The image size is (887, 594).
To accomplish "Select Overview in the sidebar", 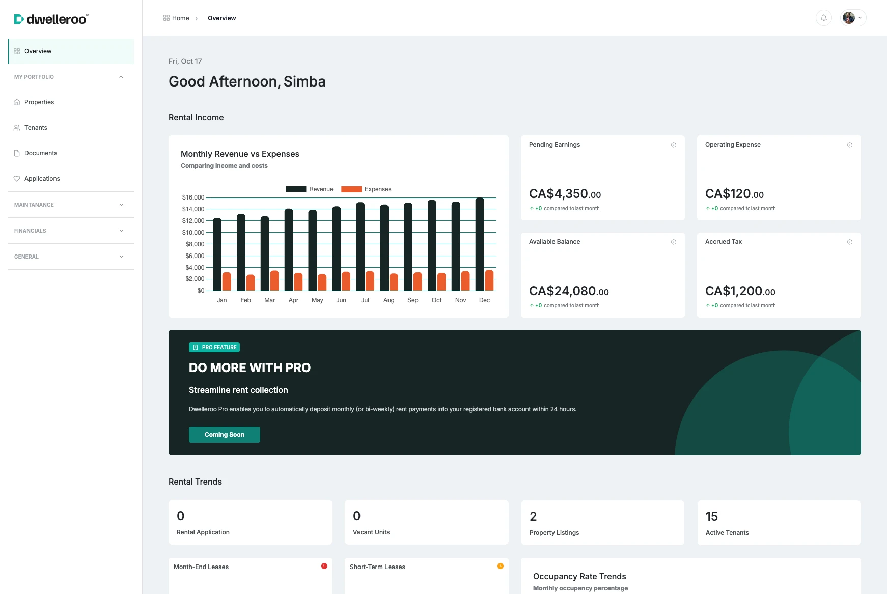I will pos(38,51).
